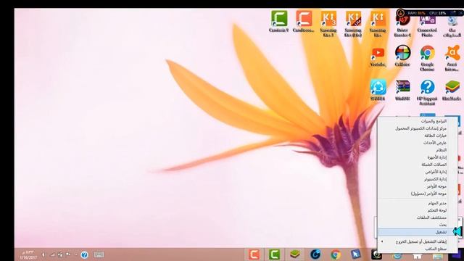Open إدارة الأقراص from the menu
The image size is (464, 261).
coord(418,172)
